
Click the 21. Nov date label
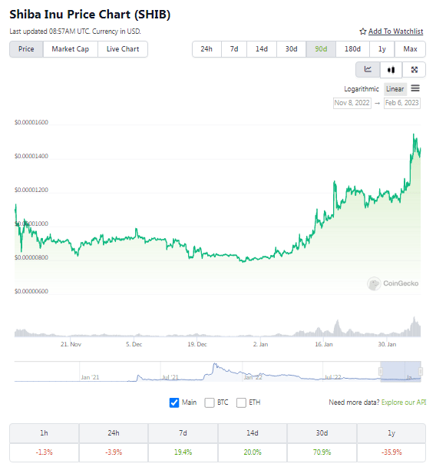[x=71, y=344]
